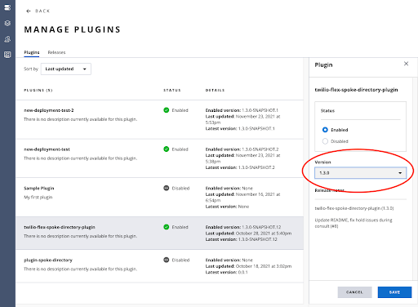This screenshot has height=307, width=418.
Task: Select the plugin-spoke-directory plugin name
Action: [48, 260]
